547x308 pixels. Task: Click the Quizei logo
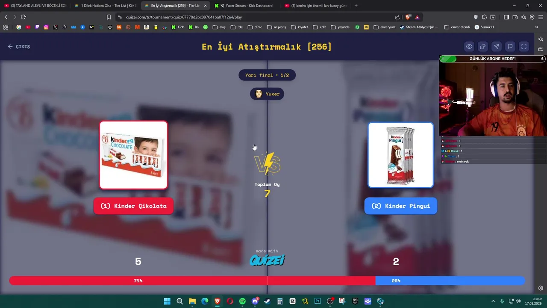coord(267,260)
